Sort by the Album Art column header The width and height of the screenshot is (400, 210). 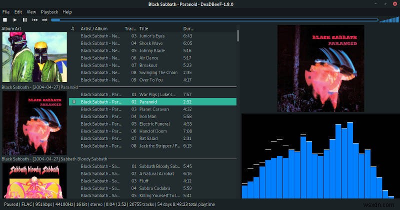point(11,28)
